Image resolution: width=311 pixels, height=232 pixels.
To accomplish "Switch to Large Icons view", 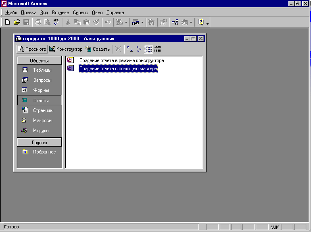I will click(x=130, y=49).
